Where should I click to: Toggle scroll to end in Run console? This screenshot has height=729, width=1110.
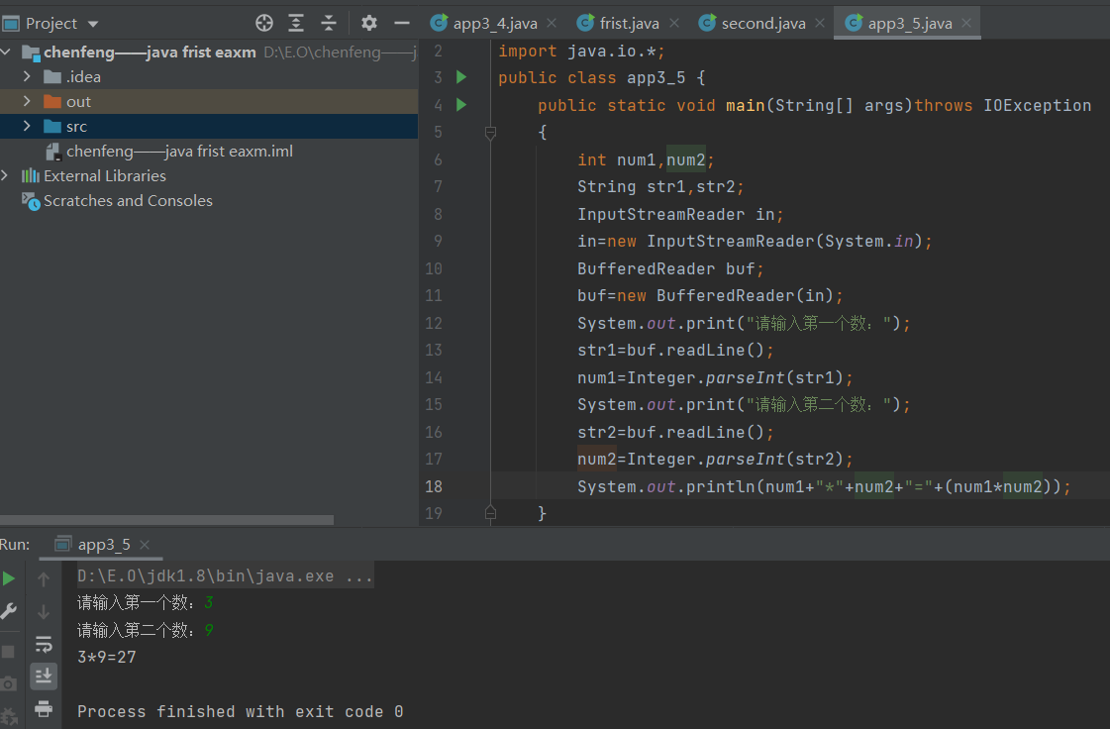[x=44, y=676]
